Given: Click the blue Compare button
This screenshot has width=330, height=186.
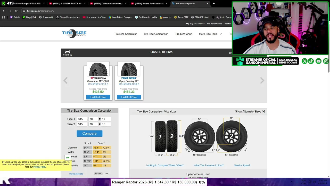Looking at the screenshot, I should [x=89, y=134].
